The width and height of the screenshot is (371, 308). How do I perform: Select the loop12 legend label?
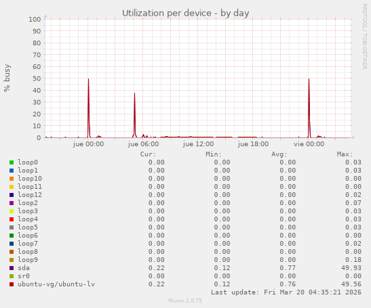point(30,195)
